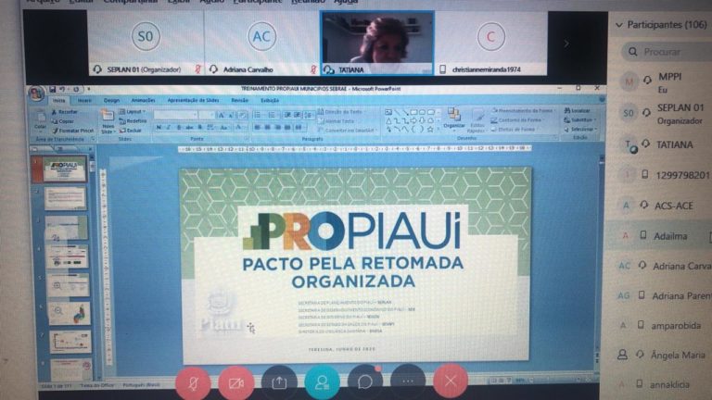Click Recortar in the clipboard group

tap(64, 111)
